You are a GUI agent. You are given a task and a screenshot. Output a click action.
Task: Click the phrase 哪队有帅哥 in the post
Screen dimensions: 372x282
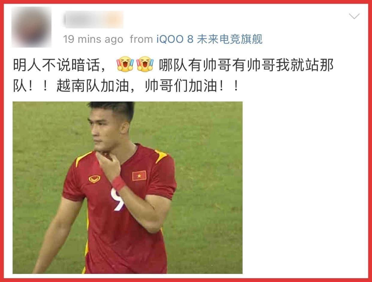point(196,65)
